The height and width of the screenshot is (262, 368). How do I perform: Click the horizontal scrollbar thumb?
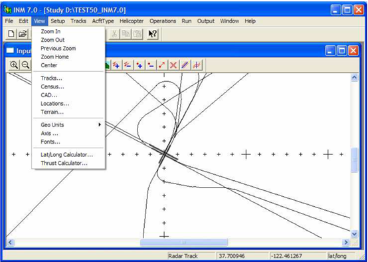pyautogui.click(x=184, y=242)
